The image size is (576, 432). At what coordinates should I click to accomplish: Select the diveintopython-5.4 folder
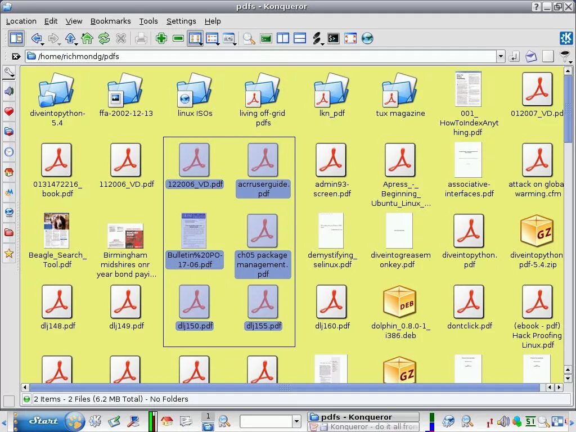57,100
